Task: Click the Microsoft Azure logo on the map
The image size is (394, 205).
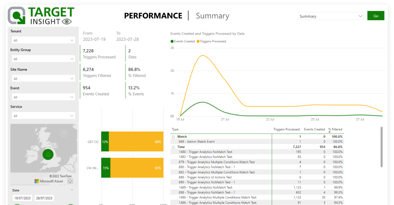Action: [x=49, y=181]
